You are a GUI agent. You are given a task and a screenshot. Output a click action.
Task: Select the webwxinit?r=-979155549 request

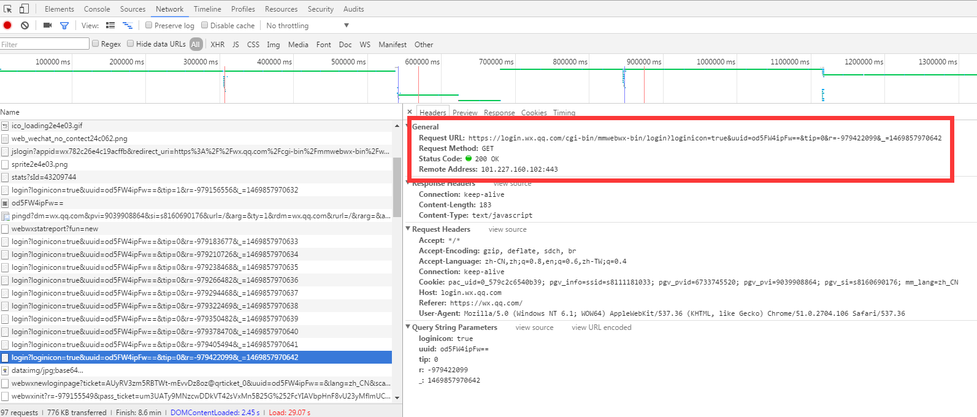tap(196, 396)
